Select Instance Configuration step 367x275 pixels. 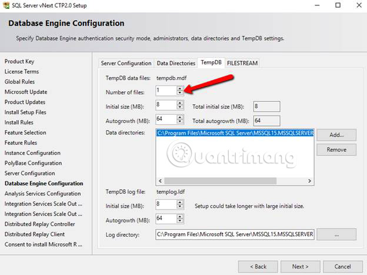32,153
